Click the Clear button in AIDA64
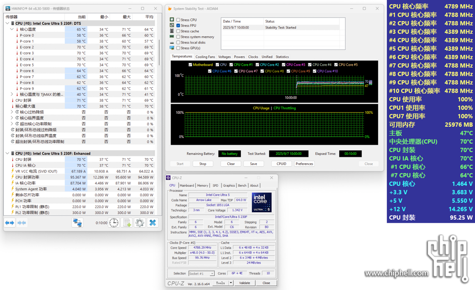 [x=231, y=164]
